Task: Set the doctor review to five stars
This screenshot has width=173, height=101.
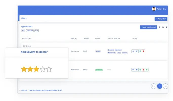Action: coord(49,69)
